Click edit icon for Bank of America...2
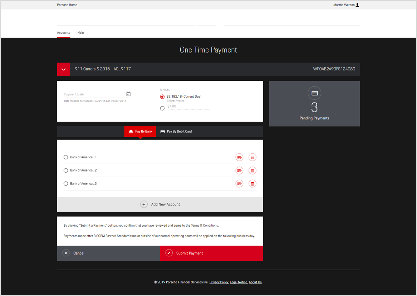 pyautogui.click(x=239, y=171)
